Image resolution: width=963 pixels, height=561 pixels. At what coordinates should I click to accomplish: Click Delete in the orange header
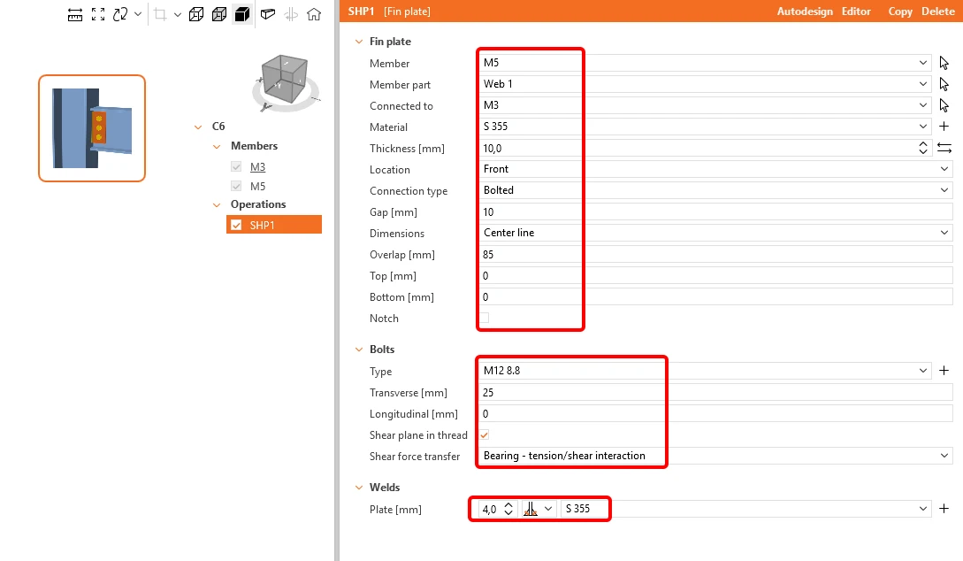click(938, 11)
